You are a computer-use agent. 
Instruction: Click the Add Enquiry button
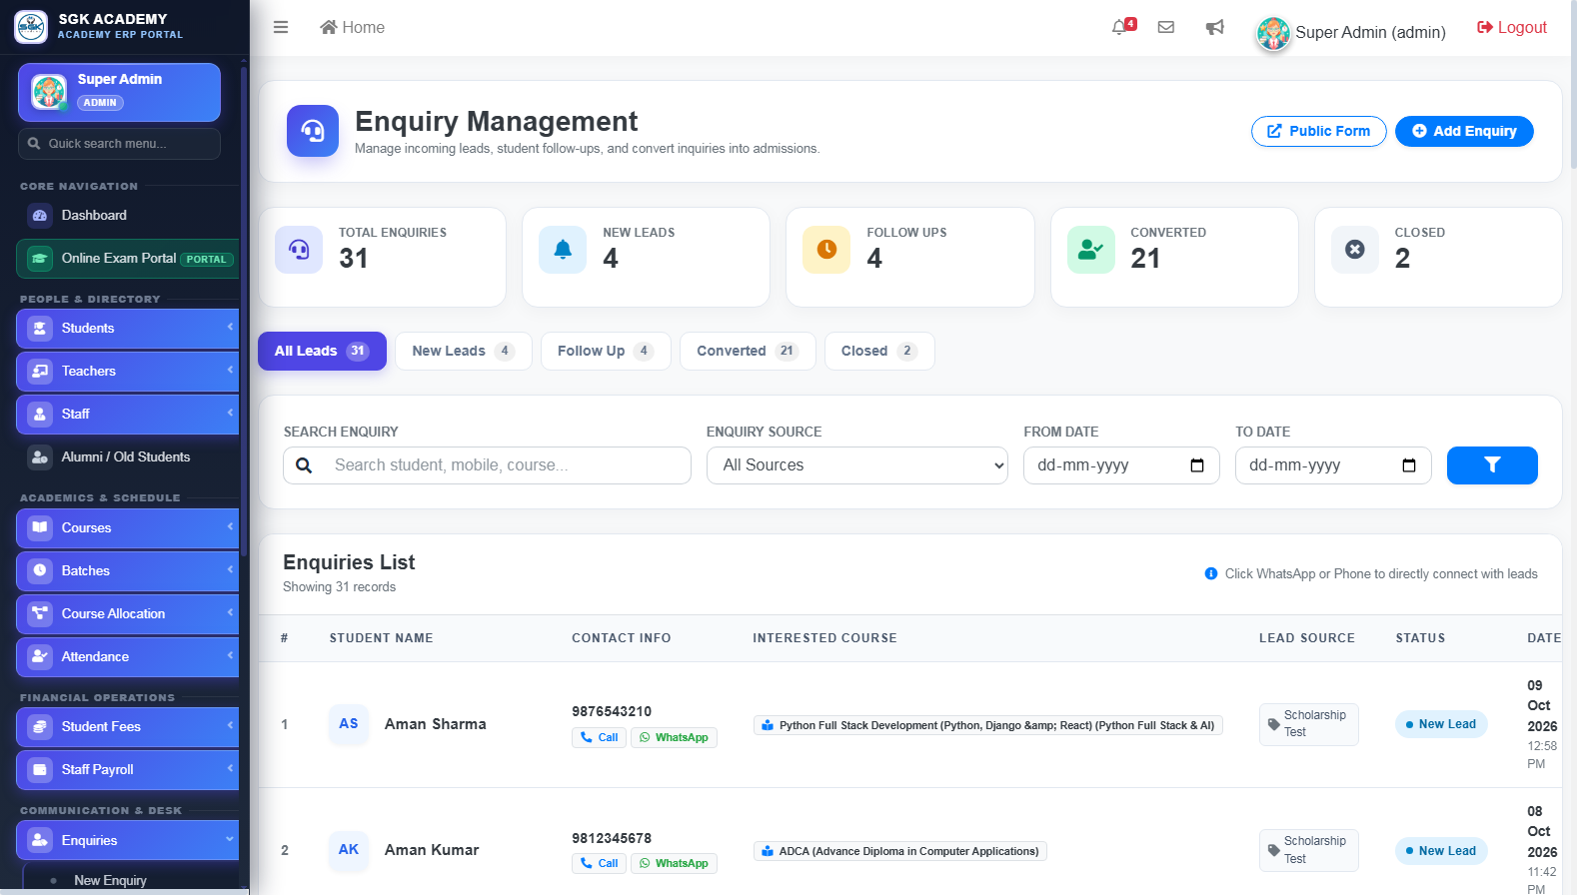pyautogui.click(x=1464, y=131)
